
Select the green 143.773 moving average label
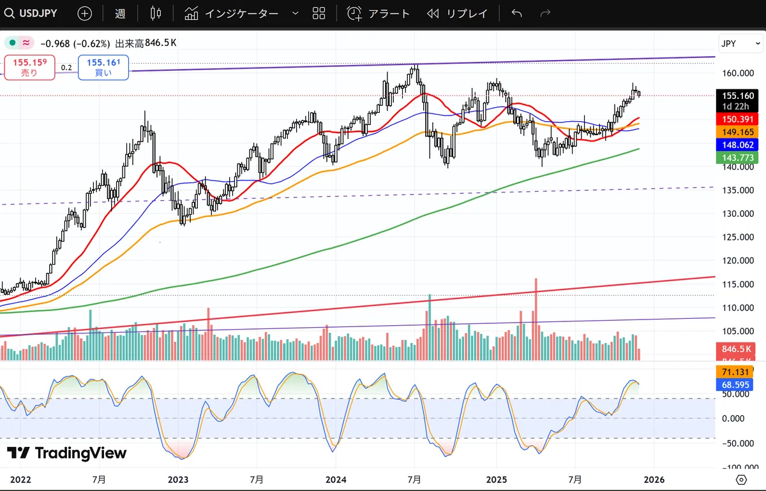pyautogui.click(x=737, y=158)
